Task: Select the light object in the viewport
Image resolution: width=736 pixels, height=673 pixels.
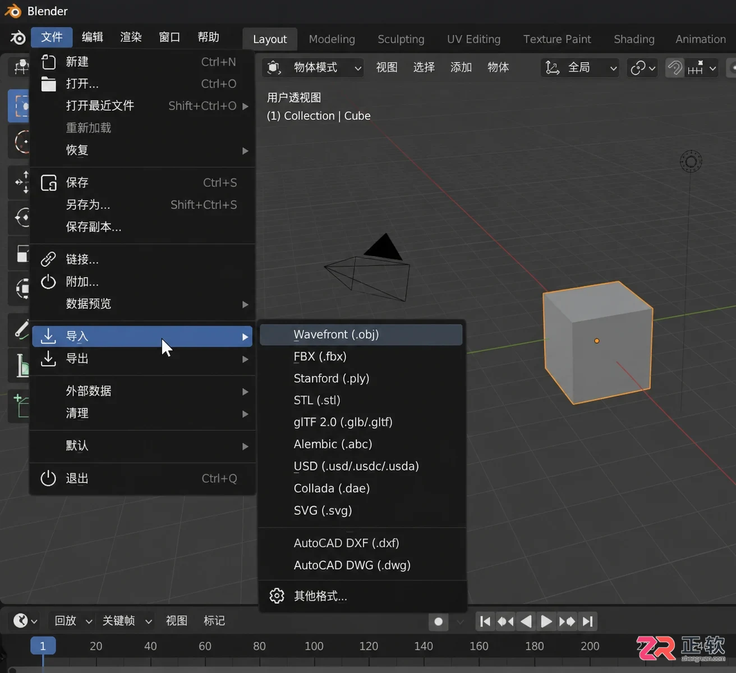Action: (691, 162)
